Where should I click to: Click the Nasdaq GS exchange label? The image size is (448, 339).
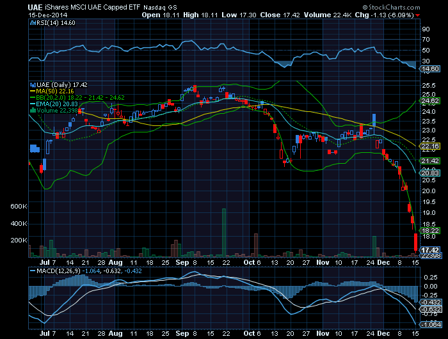point(160,8)
